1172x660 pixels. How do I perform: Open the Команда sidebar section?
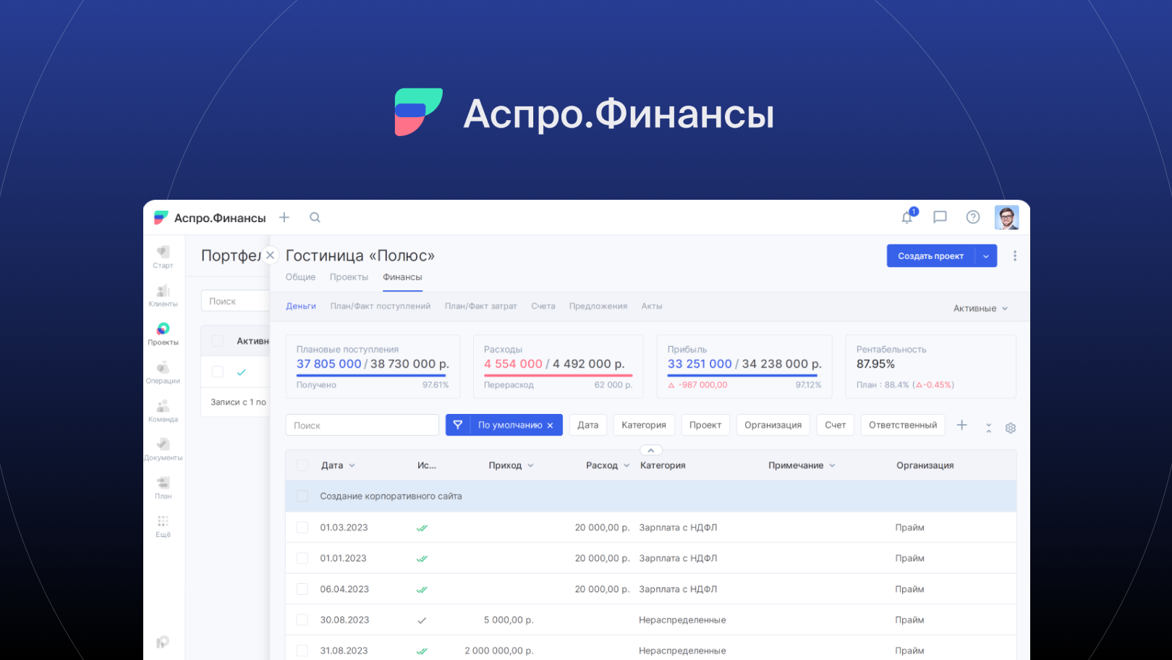[163, 410]
